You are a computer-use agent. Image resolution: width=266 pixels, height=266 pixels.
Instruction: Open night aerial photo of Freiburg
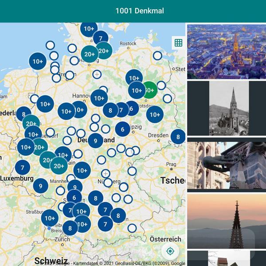(227, 51)
